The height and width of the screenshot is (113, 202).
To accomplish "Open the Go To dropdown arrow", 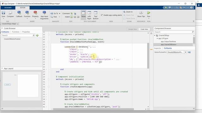I will coord(60,13).
